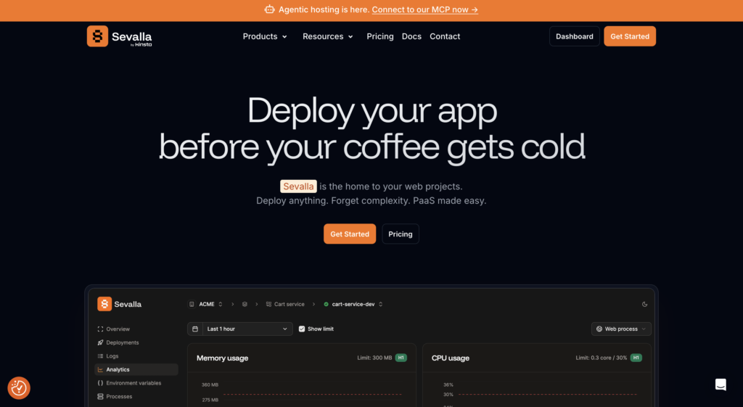
Task: Click the Sevalla logo in the site header
Action: click(x=120, y=36)
